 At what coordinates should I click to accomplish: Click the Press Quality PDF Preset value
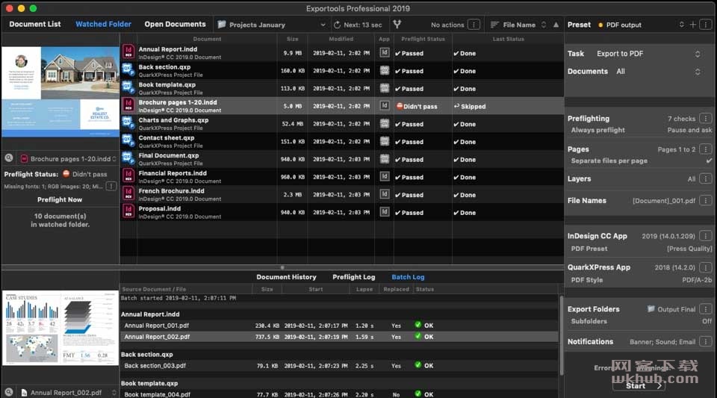(689, 249)
